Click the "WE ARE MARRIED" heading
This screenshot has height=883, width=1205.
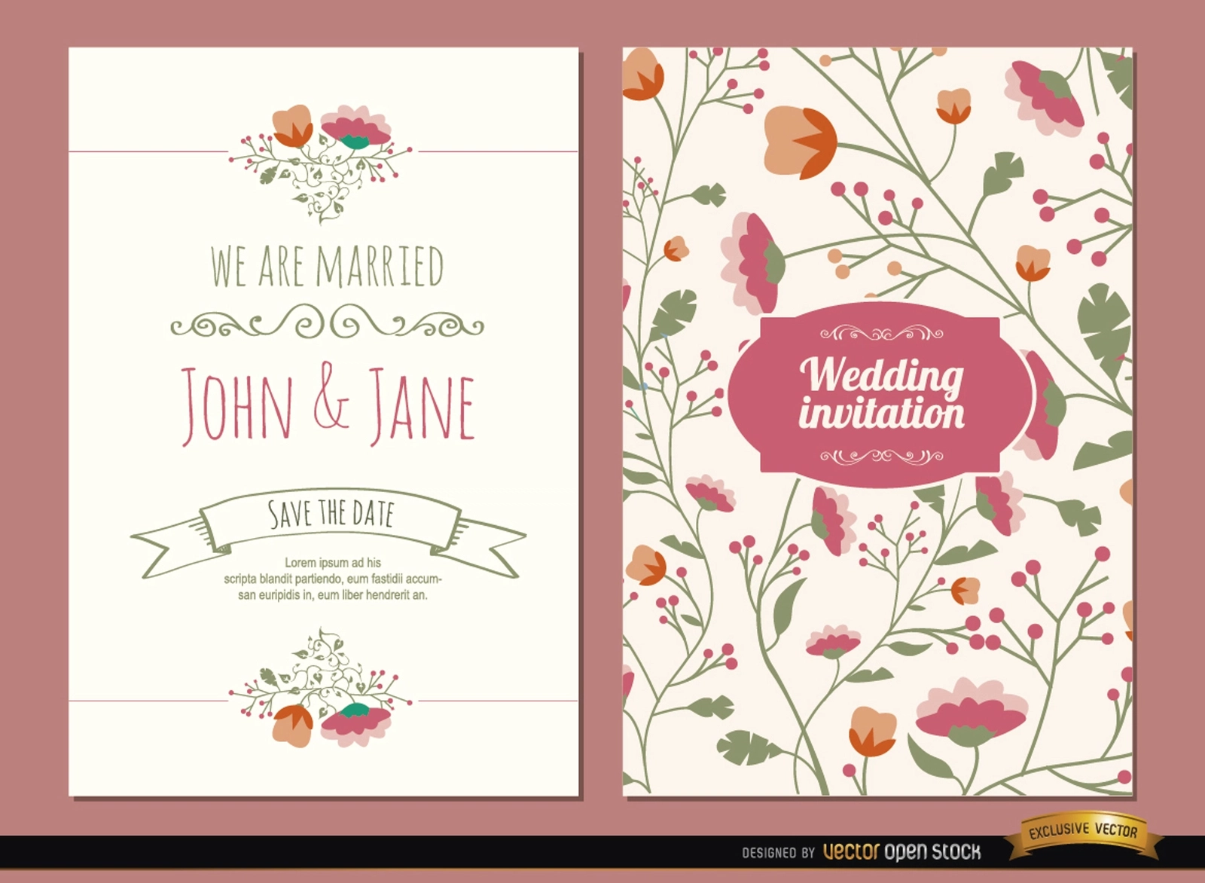coord(328,266)
